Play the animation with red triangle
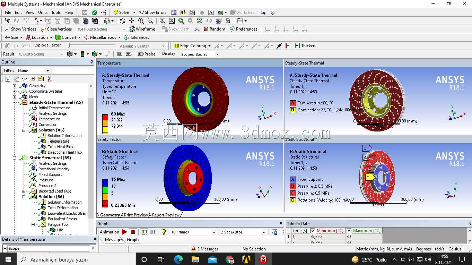Image resolution: width=472 pixels, height=265 pixels. pyautogui.click(x=124, y=232)
